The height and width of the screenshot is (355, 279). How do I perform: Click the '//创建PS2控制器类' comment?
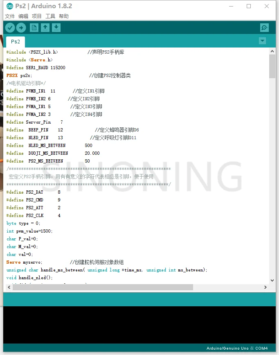tap(110, 75)
